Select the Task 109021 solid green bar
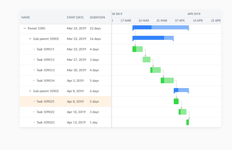Image resolution: width=232 pixels, height=150 pixels. pyautogui.click(x=176, y=101)
